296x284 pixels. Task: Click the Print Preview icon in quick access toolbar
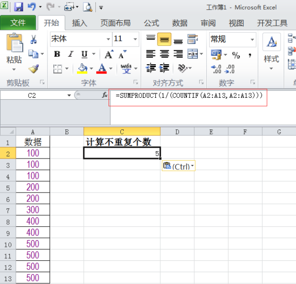[88, 7]
